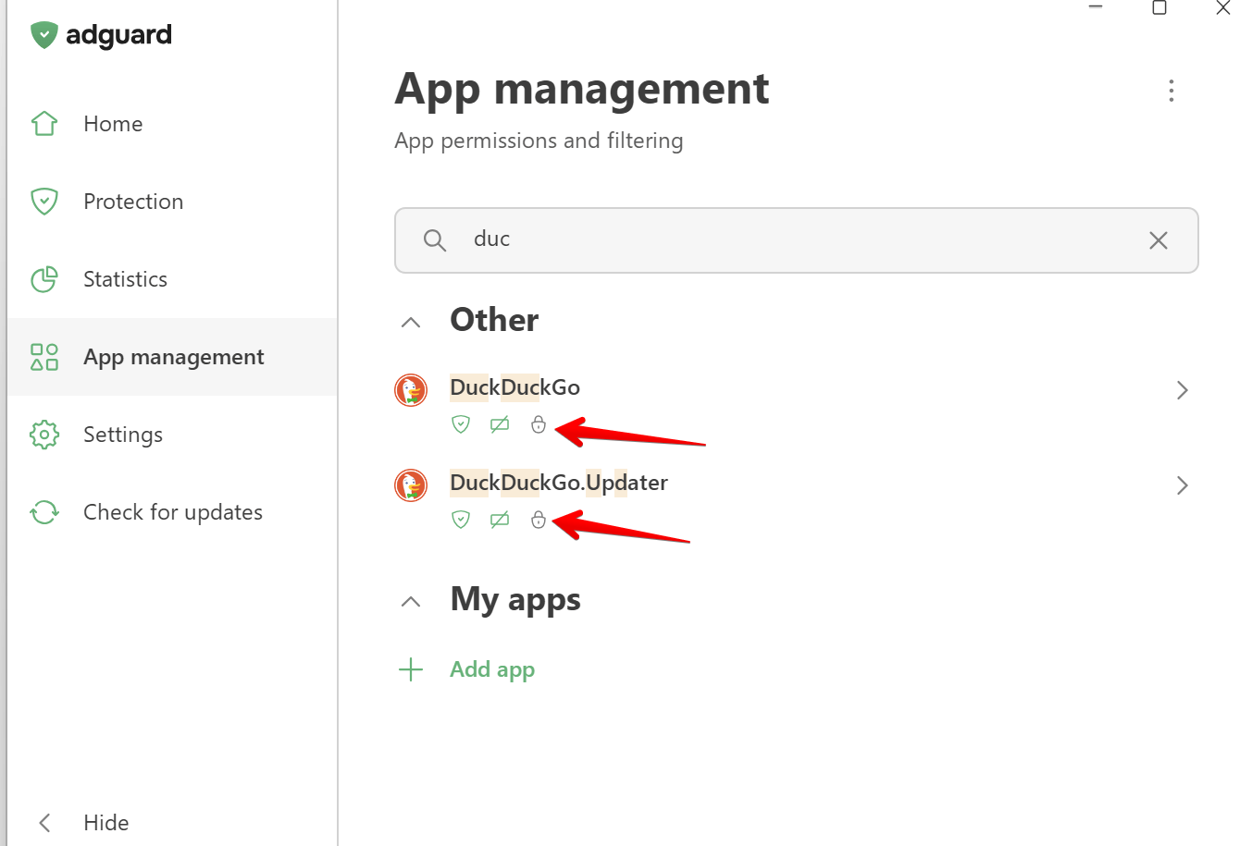Collapse the Other section
1252x846 pixels.
point(411,323)
